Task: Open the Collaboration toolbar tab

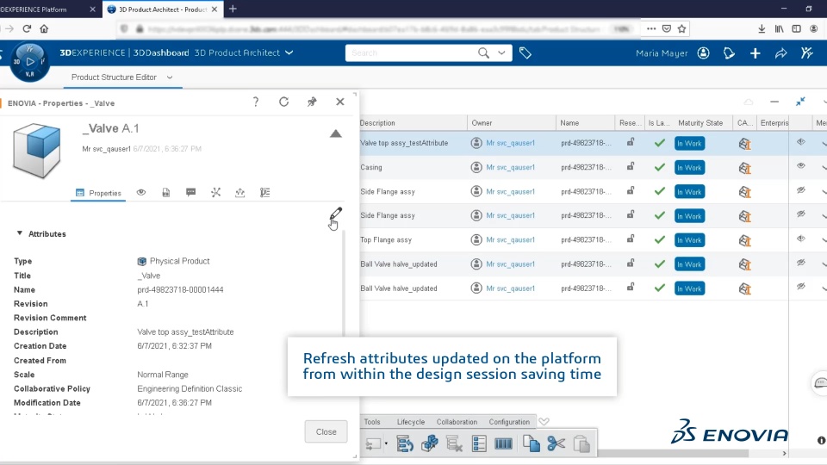Action: click(x=457, y=422)
